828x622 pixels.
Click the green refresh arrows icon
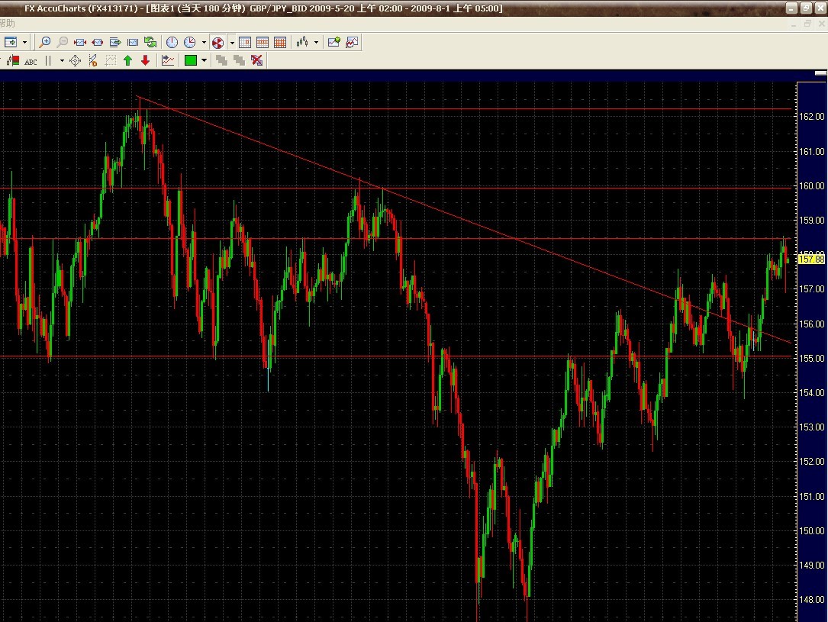[x=150, y=42]
